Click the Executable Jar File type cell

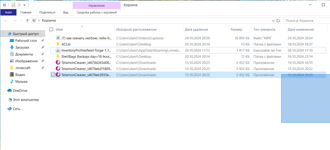coord(267,51)
